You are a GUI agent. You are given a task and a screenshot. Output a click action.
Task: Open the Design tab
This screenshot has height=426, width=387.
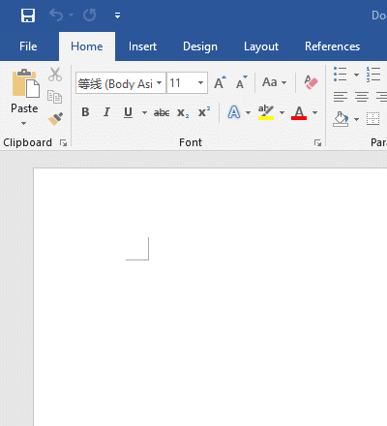pos(200,46)
